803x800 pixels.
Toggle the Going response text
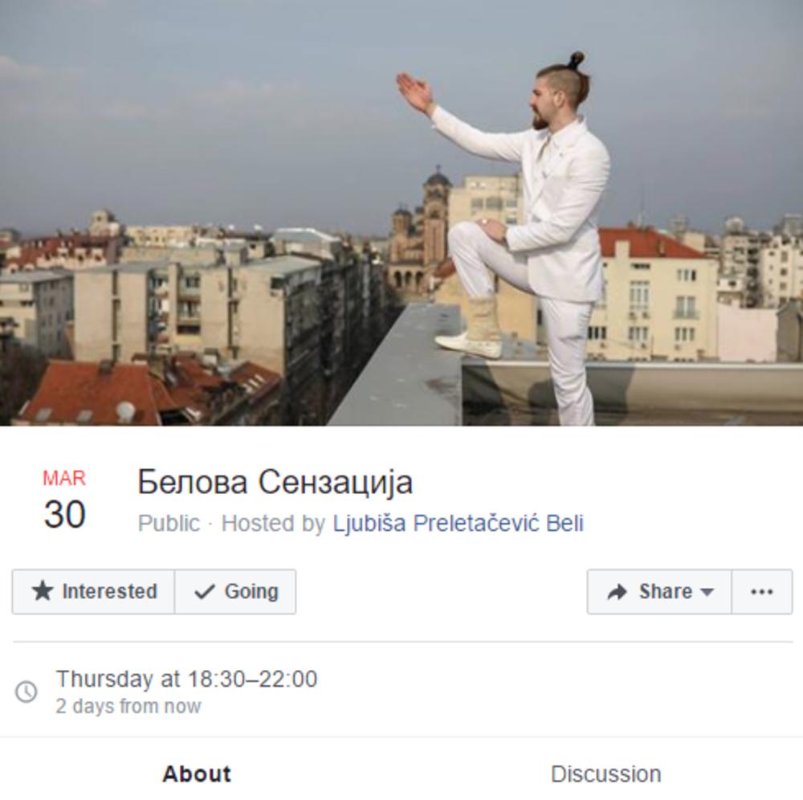click(x=251, y=591)
